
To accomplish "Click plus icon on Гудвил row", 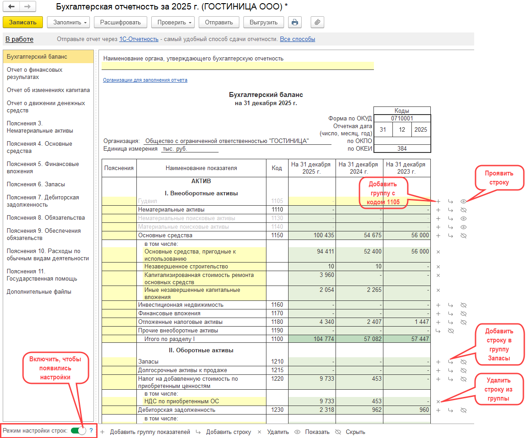I will [x=438, y=201].
